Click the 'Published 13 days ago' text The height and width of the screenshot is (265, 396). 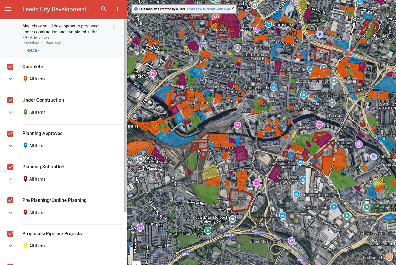point(42,43)
